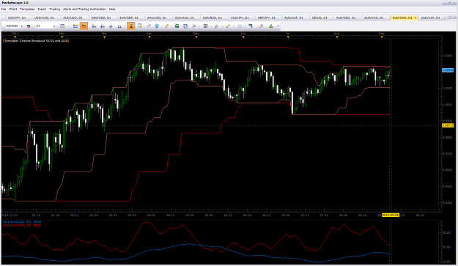This screenshot has height=266, width=458.
Task: Switch to the AUD/JPY, D1 chart tab
Action: 240,18
